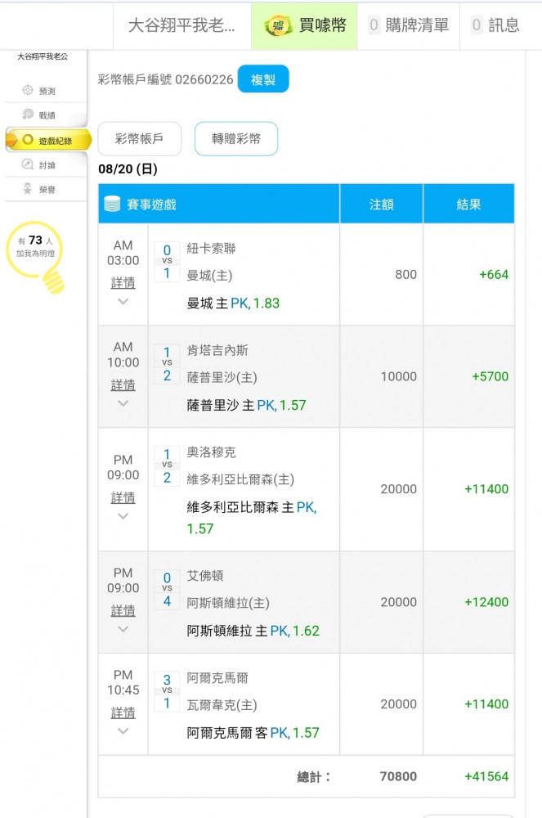
Task: Click the coin stack icon beside 賽事遊戲
Action: coord(112,204)
